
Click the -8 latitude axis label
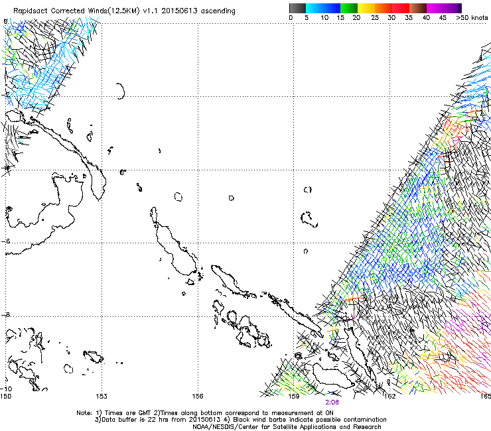click(5, 315)
